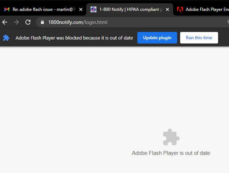Image resolution: width=229 pixels, height=173 pixels.
Task: Click the blue plugin puzzle icon in infobar
Action: coord(6,38)
